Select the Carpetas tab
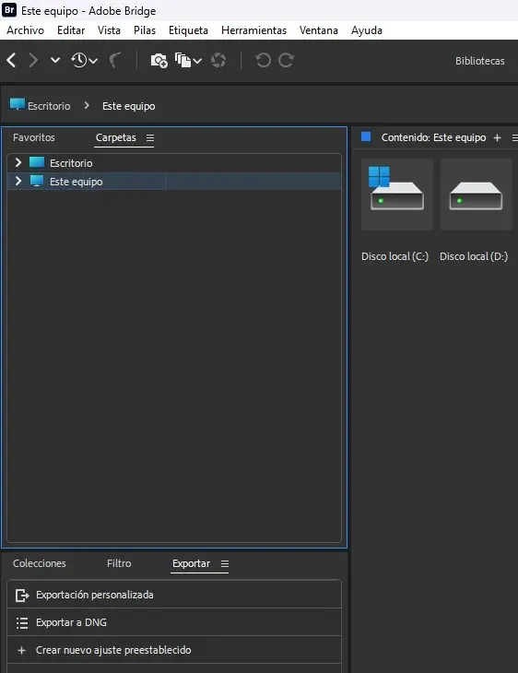The image size is (518, 673). click(116, 137)
